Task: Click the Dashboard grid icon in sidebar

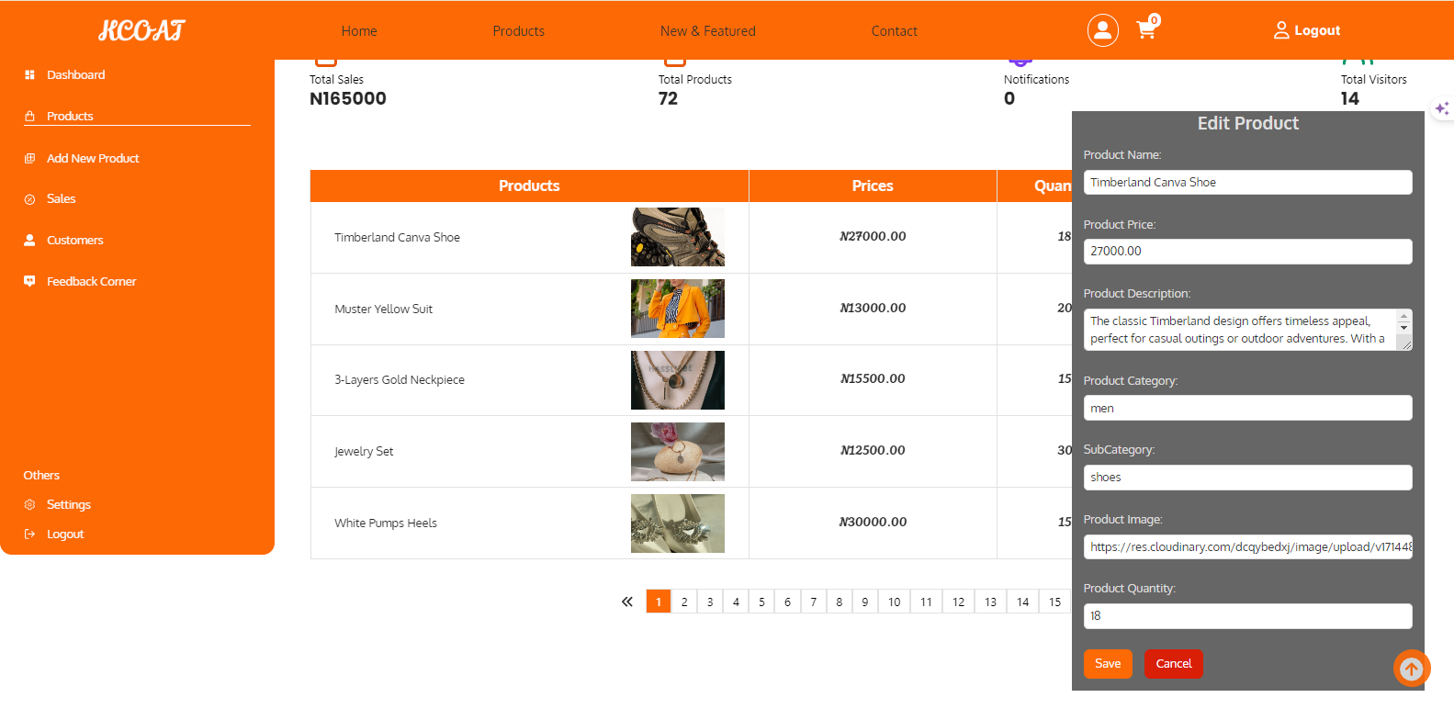Action: pyautogui.click(x=29, y=74)
